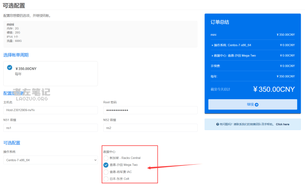Click the arrow icon on 继续 button
Image resolution: width=305 pixels, height=185 pixels.
pyautogui.click(x=257, y=104)
